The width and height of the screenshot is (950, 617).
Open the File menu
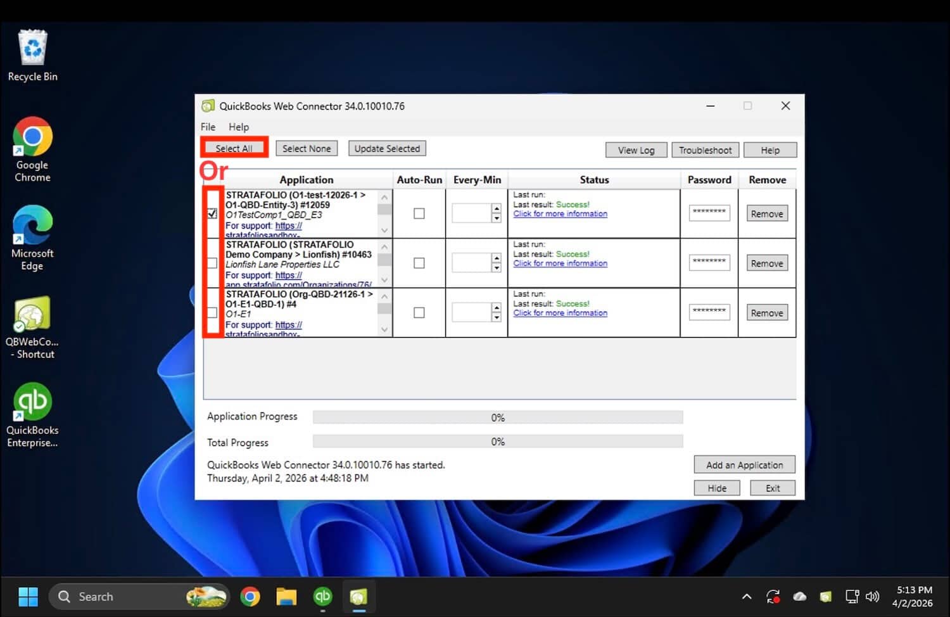(208, 127)
